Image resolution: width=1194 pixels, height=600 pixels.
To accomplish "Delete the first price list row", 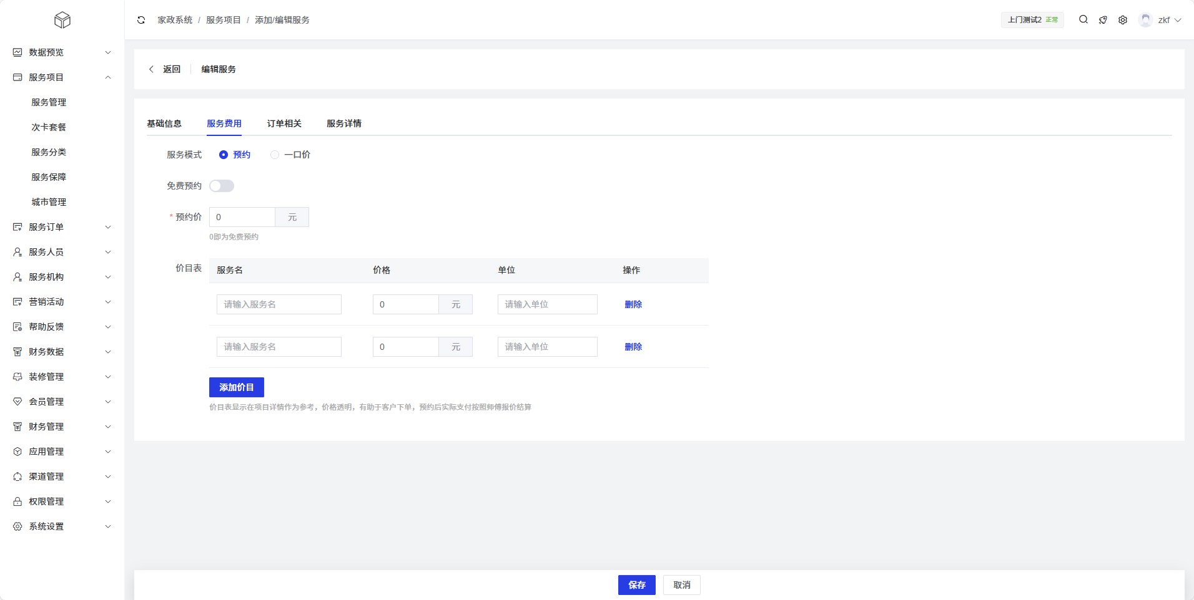I will (x=633, y=304).
